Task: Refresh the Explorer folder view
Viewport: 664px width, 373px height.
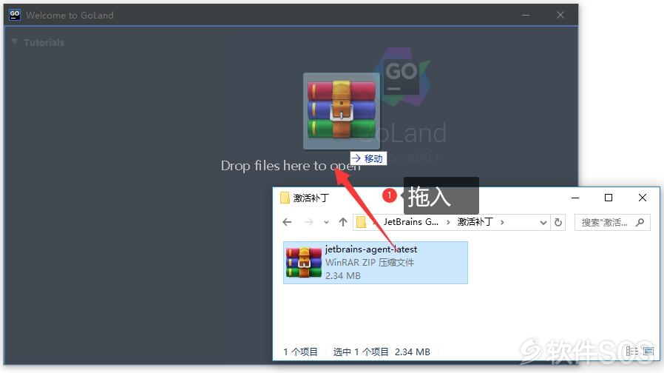Action: point(558,222)
